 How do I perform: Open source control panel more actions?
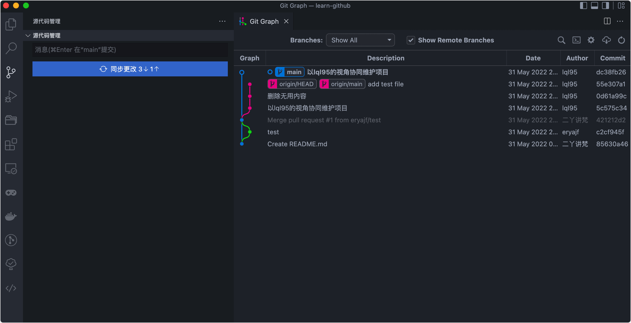pos(222,21)
